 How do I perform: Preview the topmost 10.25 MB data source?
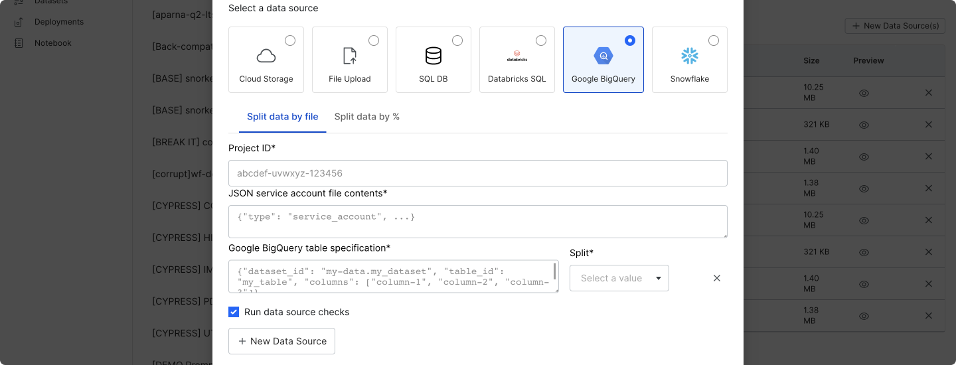(x=864, y=93)
